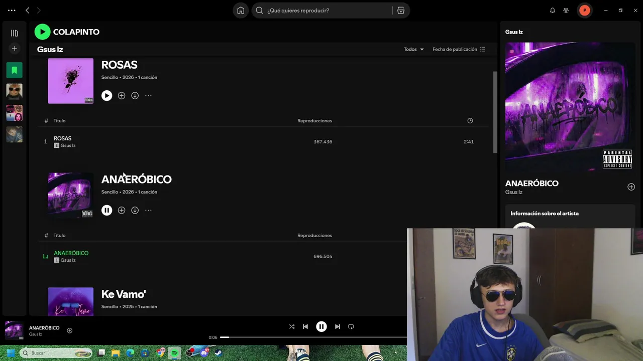Open the ROSAS album cover
Image resolution: width=643 pixels, height=361 pixels.
(x=70, y=81)
